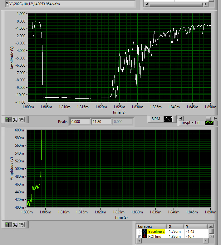221x245 pixels.
Task: Click the lower graph's 1.850m X-axis end value
Action: (x=210, y=212)
